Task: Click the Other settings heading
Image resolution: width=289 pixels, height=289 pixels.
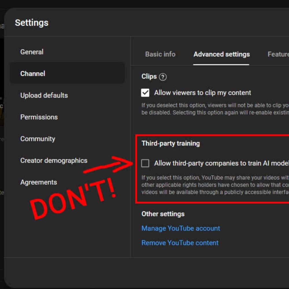Action: [163, 214]
